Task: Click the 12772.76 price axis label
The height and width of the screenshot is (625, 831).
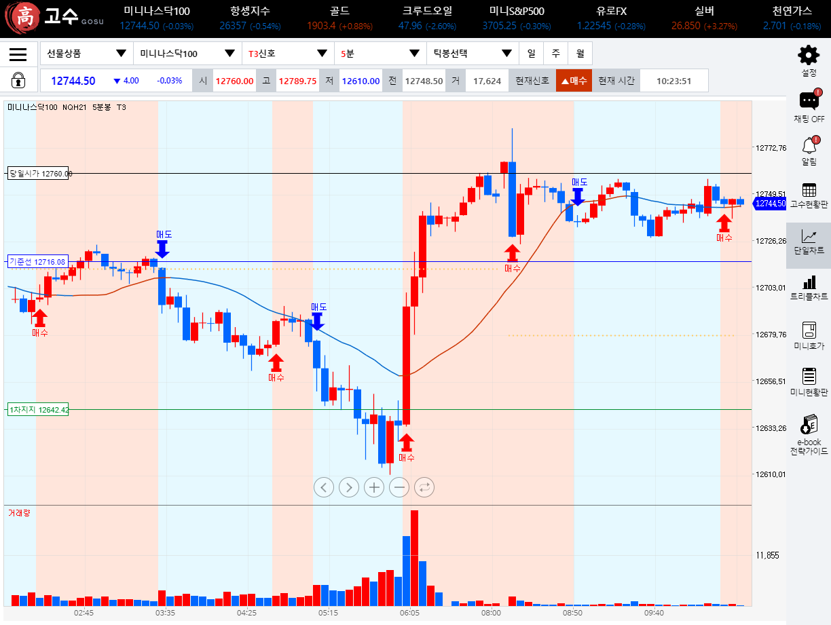Action: 771,148
